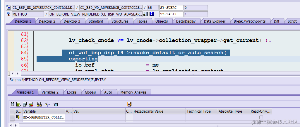Screen dimensions: 300x127
Task: Click the right arrow of the variables table scrollbar
Action: click(16, 126)
